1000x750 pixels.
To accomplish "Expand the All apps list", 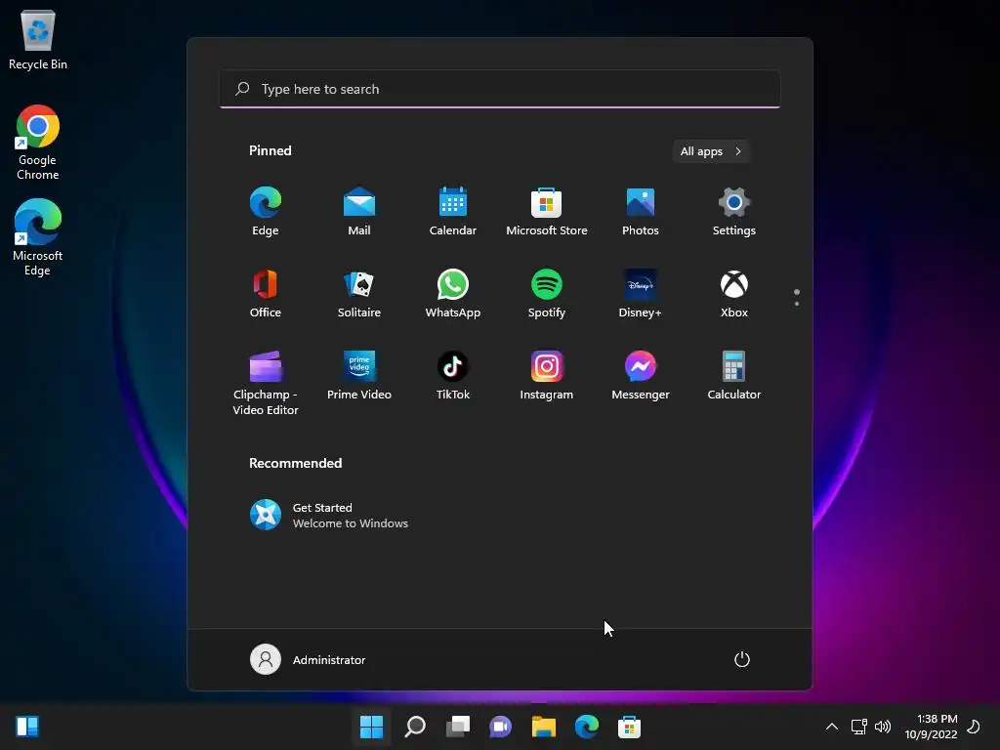I will point(711,151).
